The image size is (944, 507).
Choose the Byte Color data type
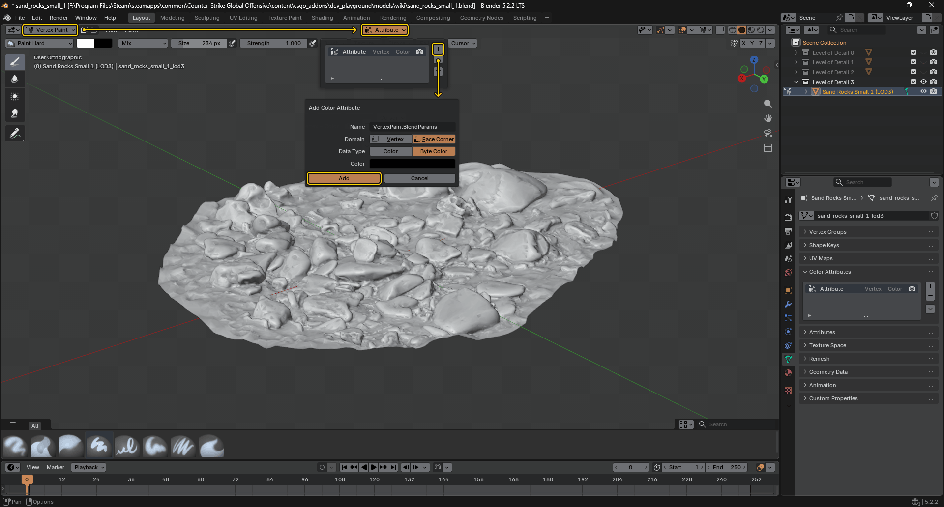pos(434,151)
